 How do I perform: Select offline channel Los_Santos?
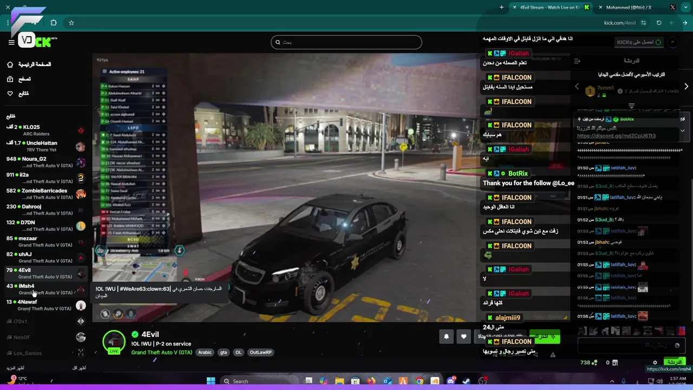pyautogui.click(x=46, y=353)
